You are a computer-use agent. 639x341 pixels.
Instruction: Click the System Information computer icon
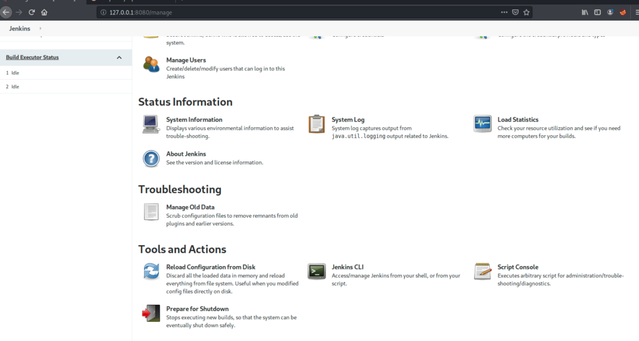(151, 124)
